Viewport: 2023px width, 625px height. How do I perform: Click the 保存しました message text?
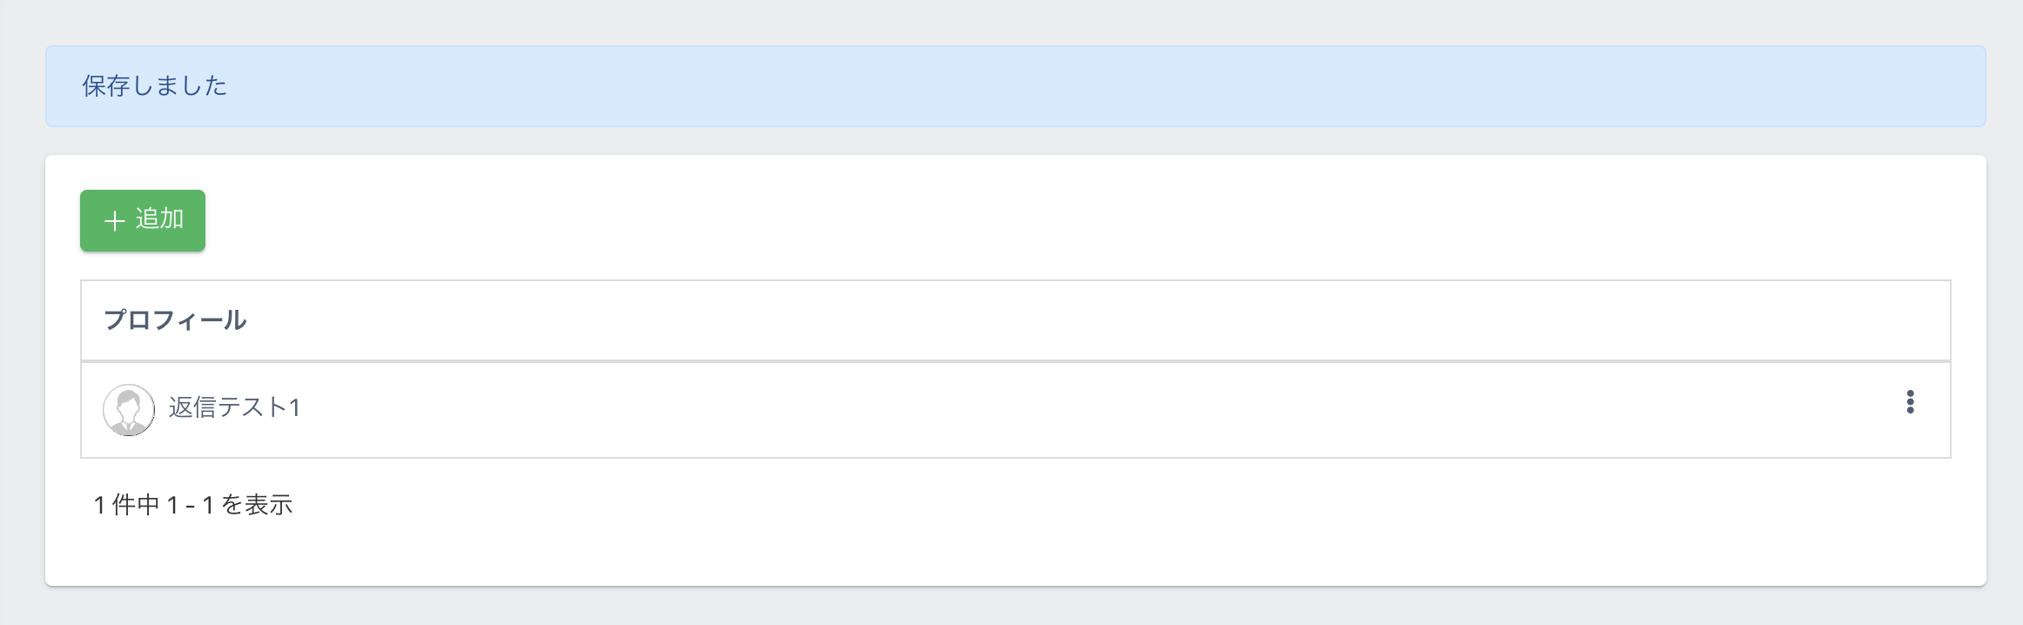(x=154, y=86)
